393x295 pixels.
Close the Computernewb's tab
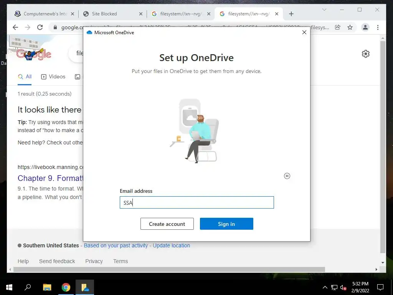pyautogui.click(x=73, y=14)
